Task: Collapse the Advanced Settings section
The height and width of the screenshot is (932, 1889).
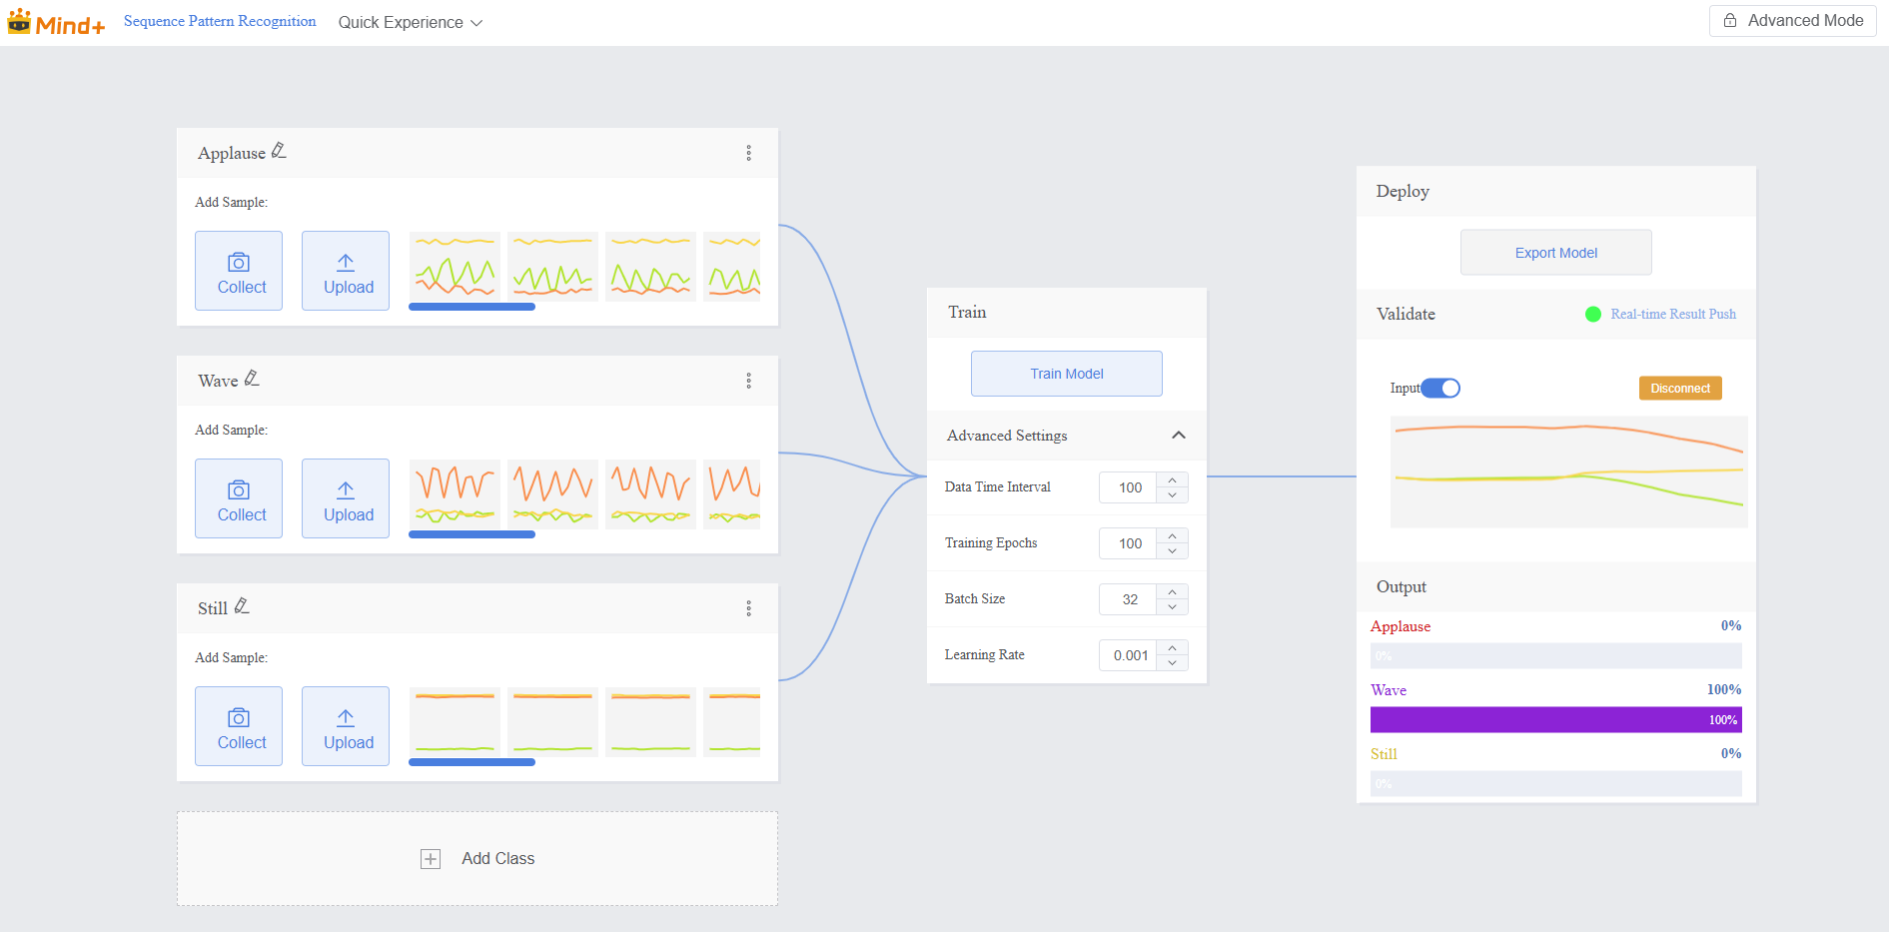Action: tap(1178, 436)
